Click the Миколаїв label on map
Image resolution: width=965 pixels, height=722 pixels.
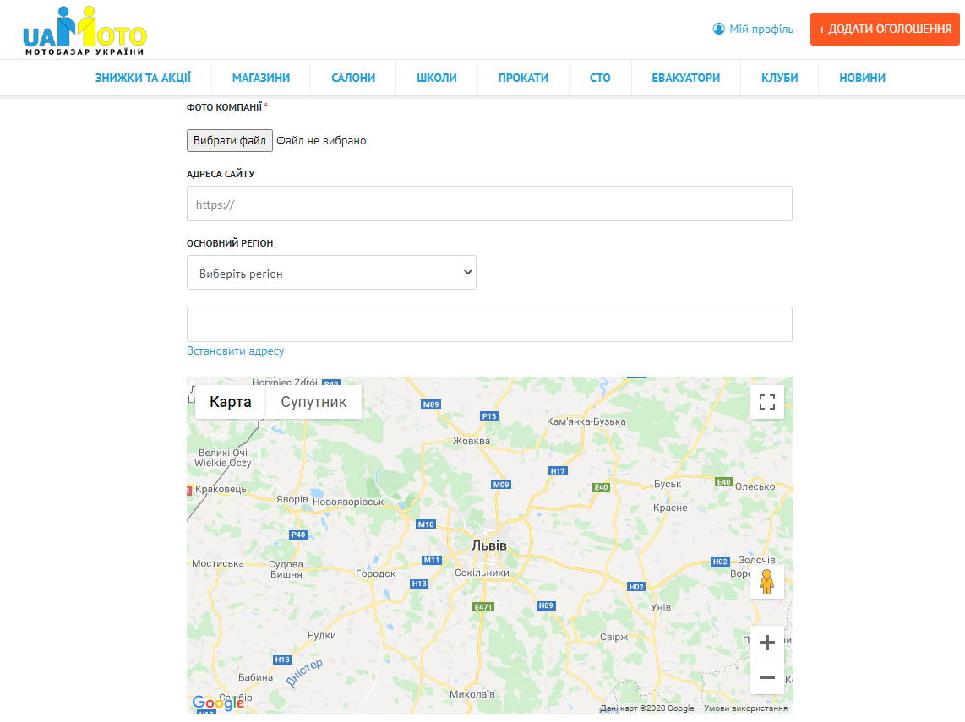pyautogui.click(x=472, y=694)
